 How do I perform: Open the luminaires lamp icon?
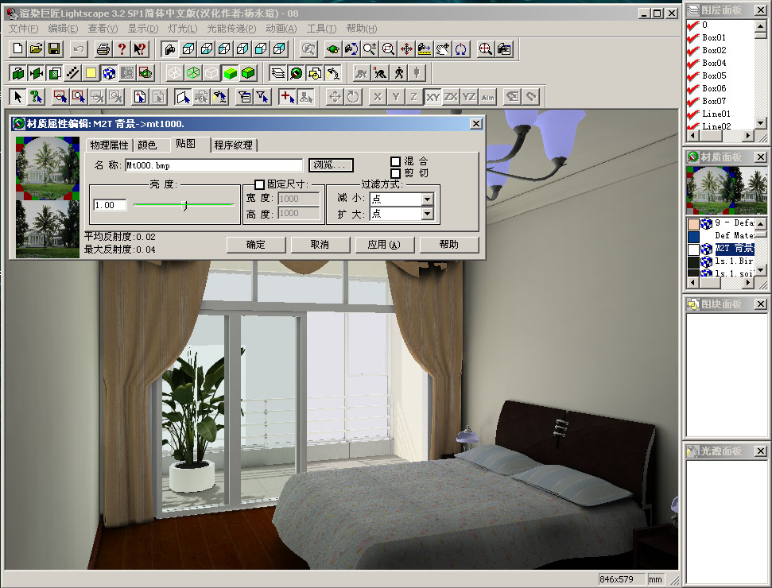pos(333,73)
